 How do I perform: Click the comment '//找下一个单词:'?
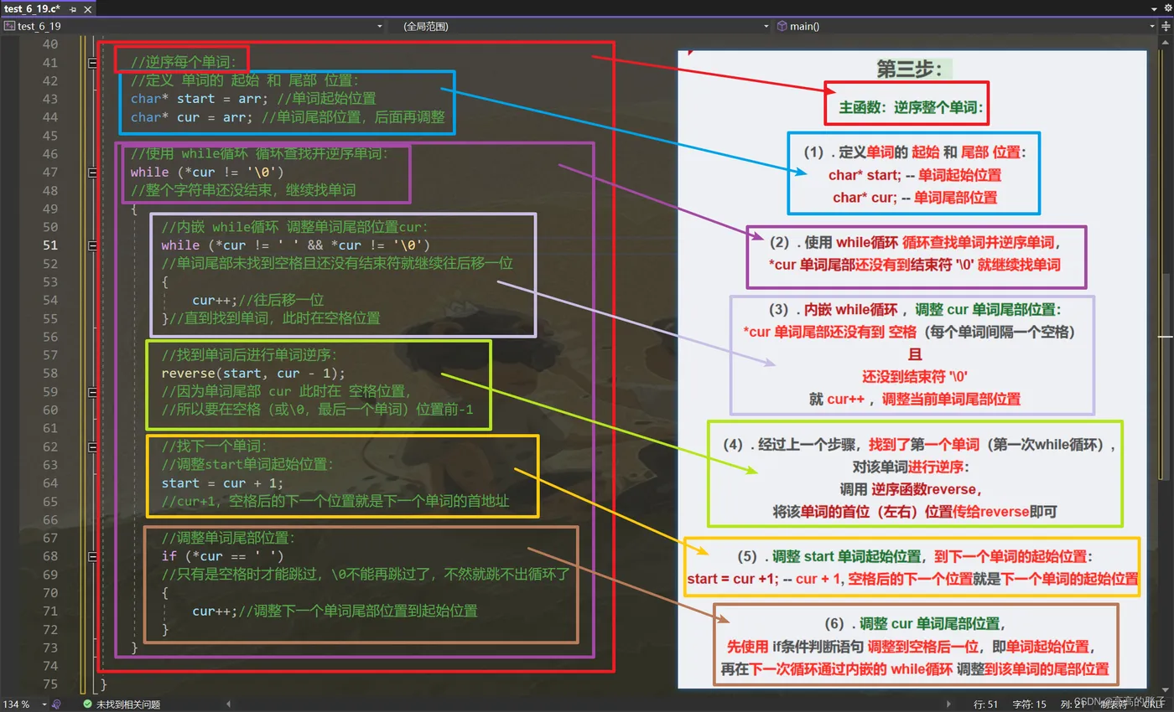pos(214,446)
